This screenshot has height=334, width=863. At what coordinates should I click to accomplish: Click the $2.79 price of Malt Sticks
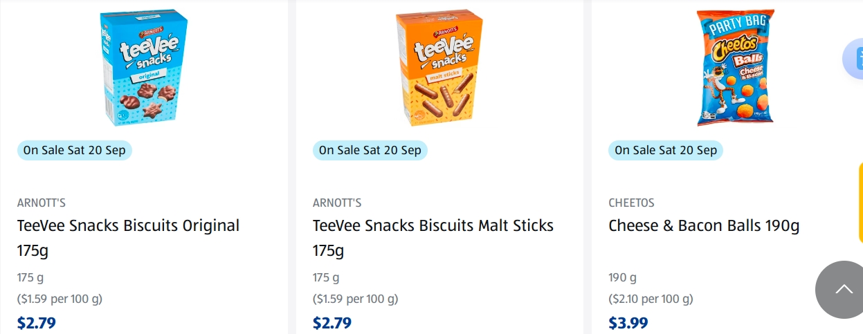click(332, 323)
